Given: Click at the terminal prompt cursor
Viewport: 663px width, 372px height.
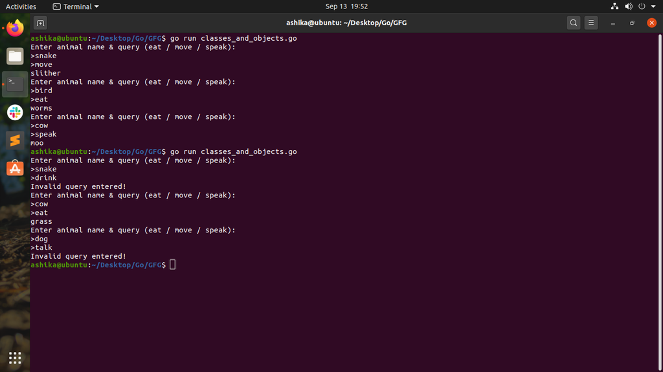Looking at the screenshot, I should [x=172, y=265].
